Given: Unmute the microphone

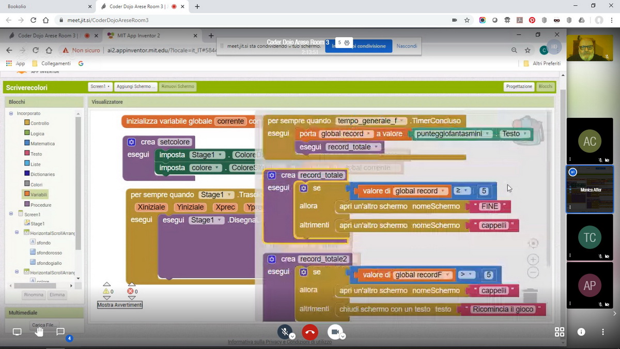Looking at the screenshot, I should click(284, 331).
